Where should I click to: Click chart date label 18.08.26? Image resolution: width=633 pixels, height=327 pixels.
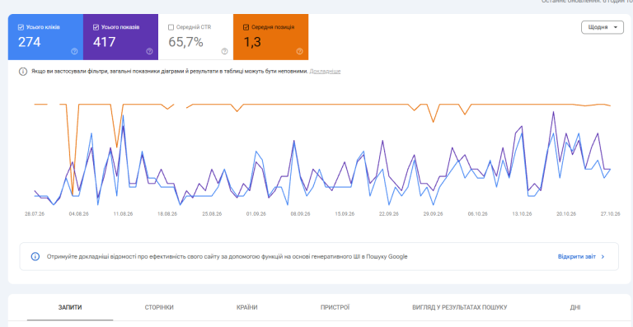point(167,214)
